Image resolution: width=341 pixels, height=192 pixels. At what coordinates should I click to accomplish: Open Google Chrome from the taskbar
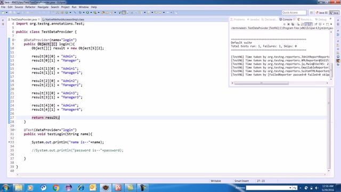(55, 188)
